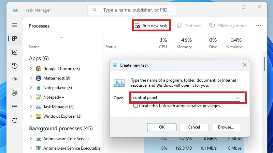Viewport: 273px width, 153px height.
Task: Expand the Mattermost process group
Action: [x=31, y=78]
